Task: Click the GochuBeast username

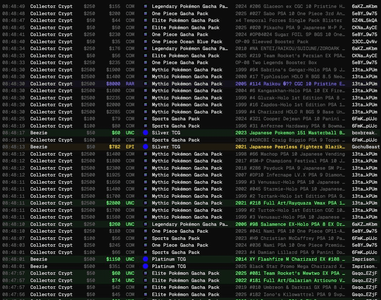Action: 366,147
